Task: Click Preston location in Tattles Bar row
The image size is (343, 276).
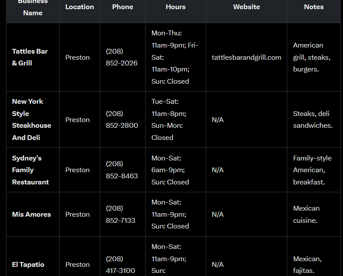Action: point(78,58)
